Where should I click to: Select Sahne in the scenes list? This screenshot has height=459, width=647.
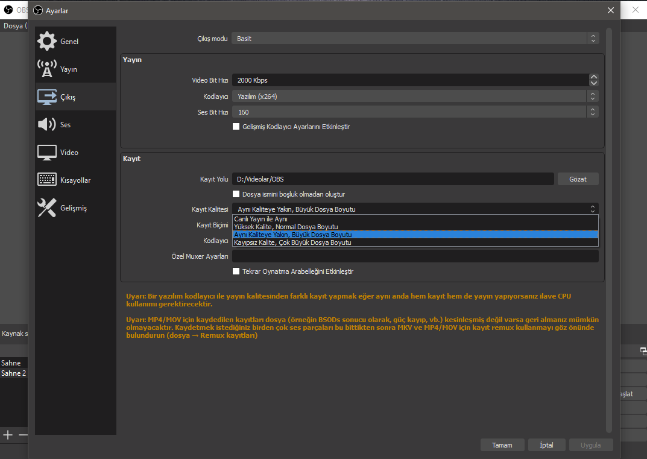click(14, 363)
